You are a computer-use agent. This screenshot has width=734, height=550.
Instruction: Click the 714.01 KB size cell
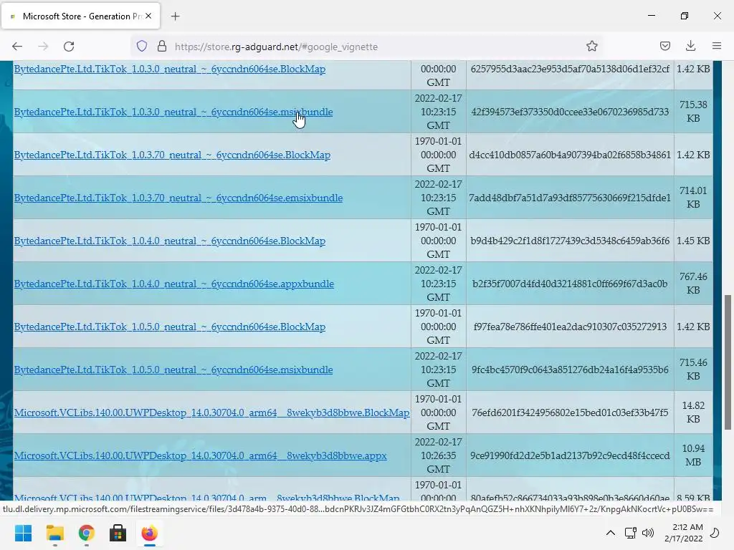pos(693,198)
